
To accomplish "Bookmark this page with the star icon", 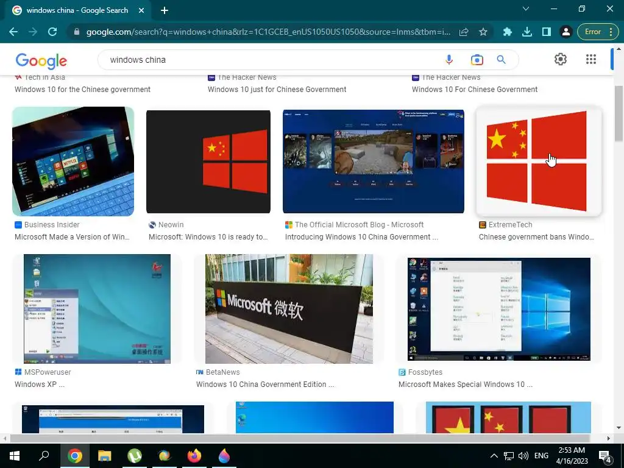I will pos(483,32).
